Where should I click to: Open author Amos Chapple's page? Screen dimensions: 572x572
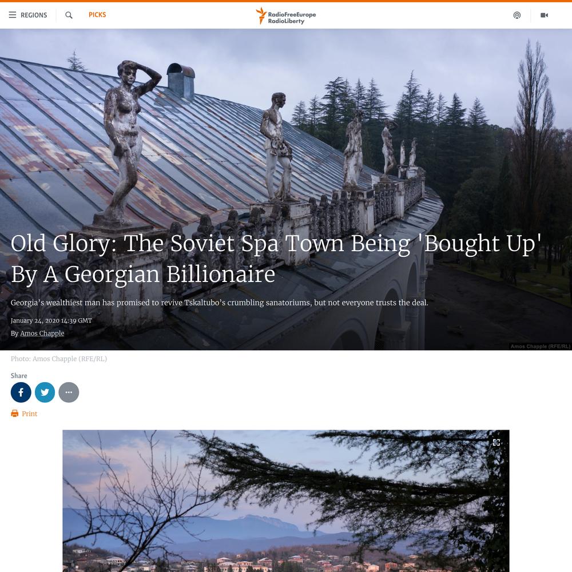click(42, 333)
